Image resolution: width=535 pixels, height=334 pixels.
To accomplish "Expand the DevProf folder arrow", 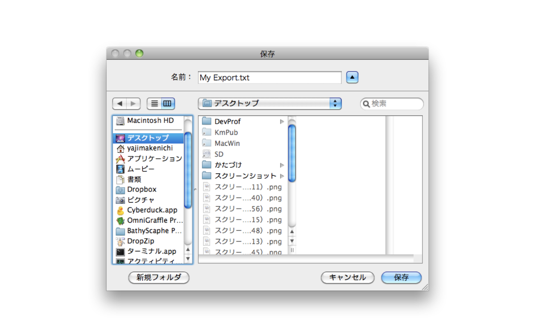I will (x=282, y=122).
